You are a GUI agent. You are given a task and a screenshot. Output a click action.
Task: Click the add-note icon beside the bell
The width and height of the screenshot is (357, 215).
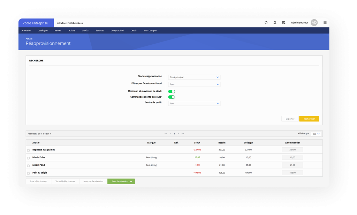tap(284, 23)
